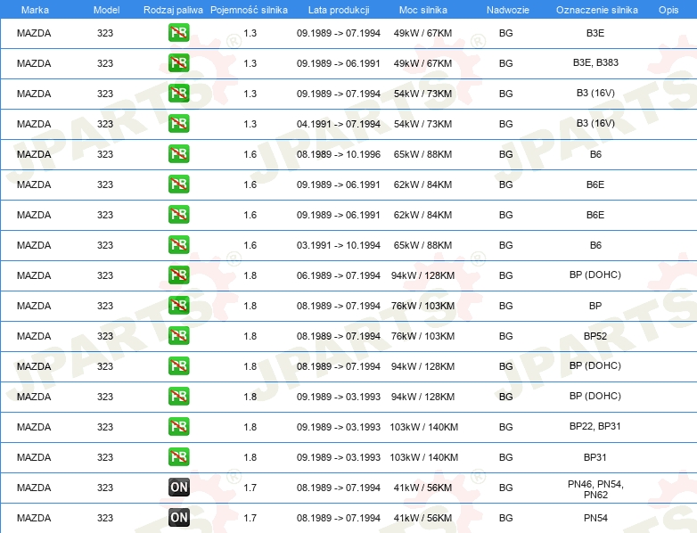Click the diesel ON icon in the PN46, PN54, PN62 row
Viewport: 697px width, 533px height.
178,488
